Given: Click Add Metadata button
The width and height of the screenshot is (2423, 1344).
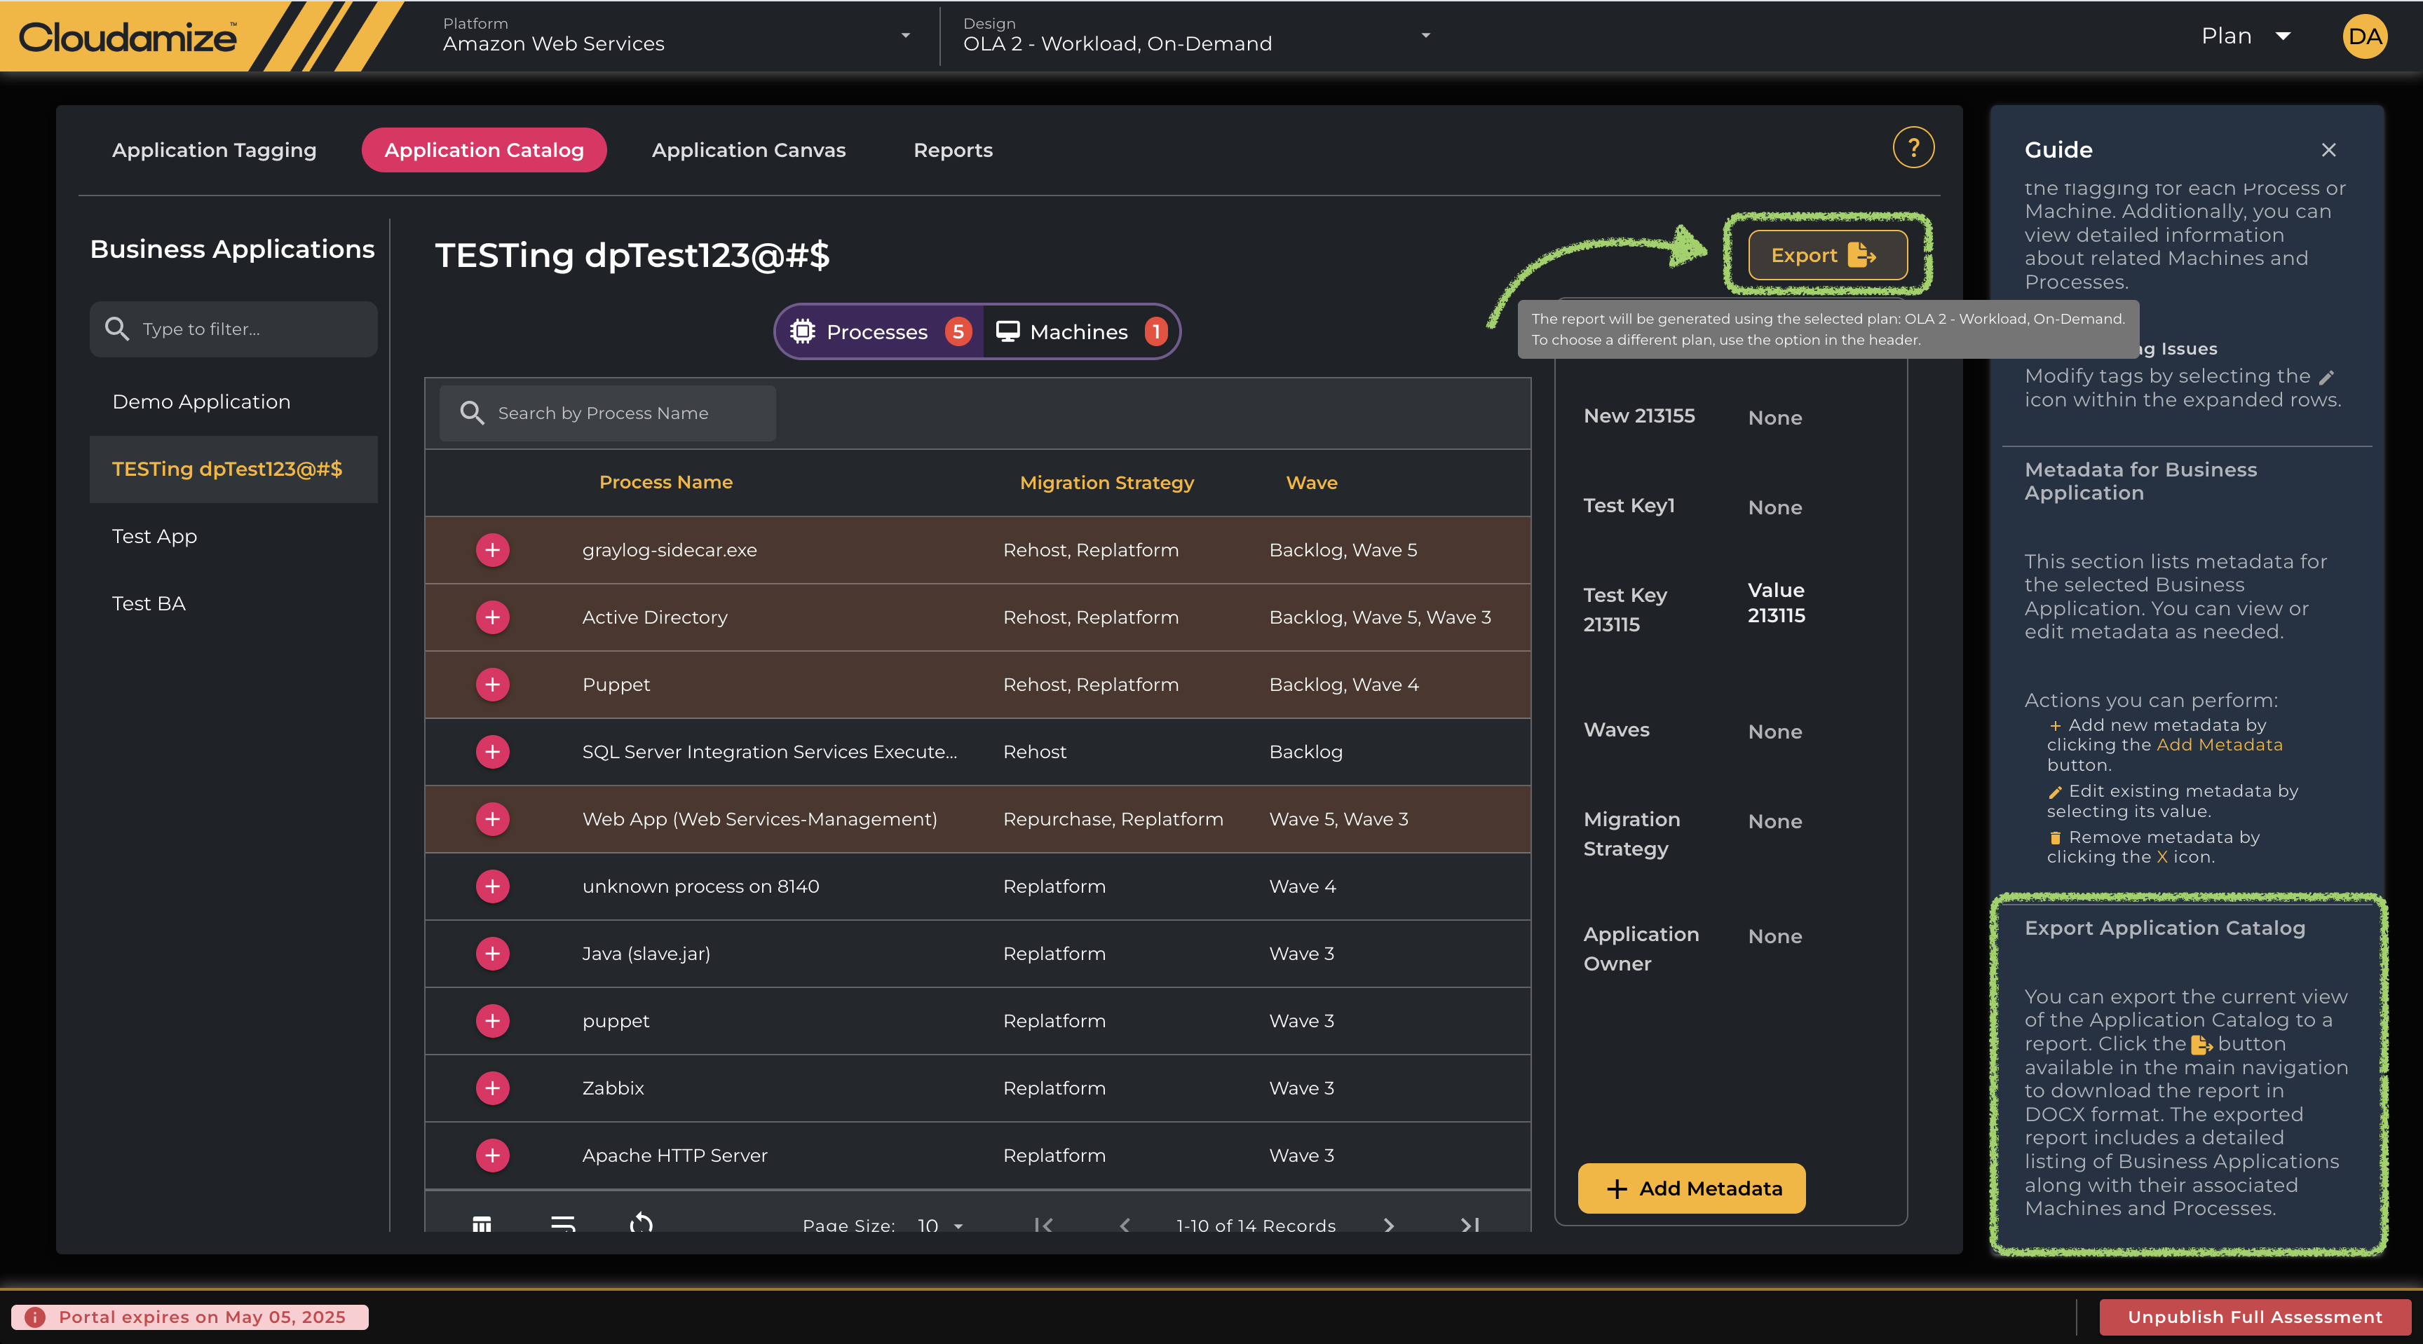Looking at the screenshot, I should coord(1691,1189).
